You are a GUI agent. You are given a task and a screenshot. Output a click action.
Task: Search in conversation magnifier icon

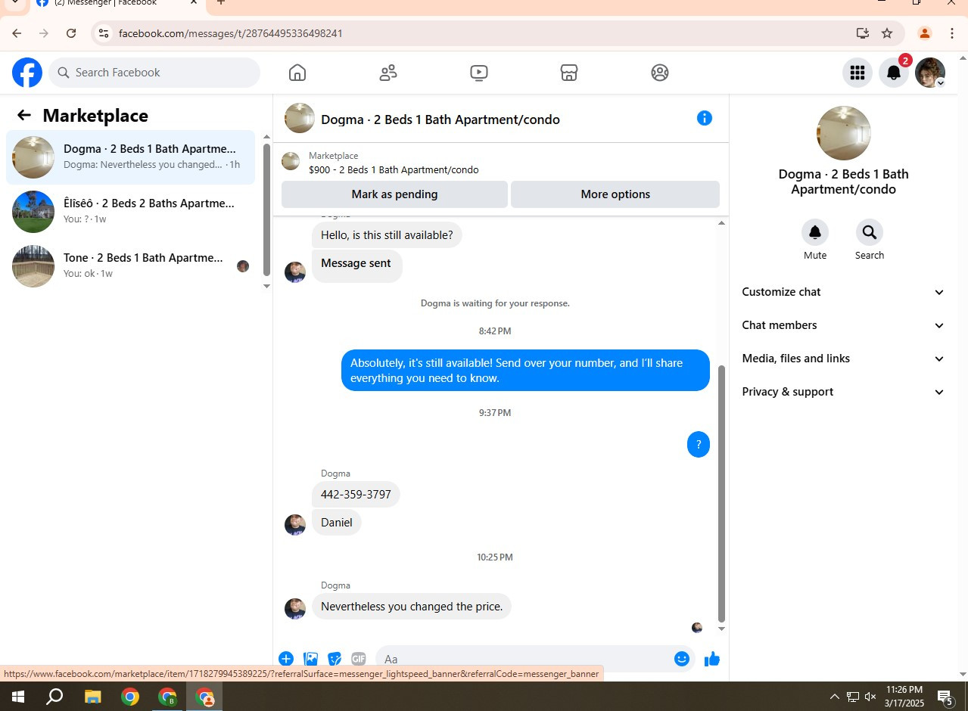click(x=870, y=232)
